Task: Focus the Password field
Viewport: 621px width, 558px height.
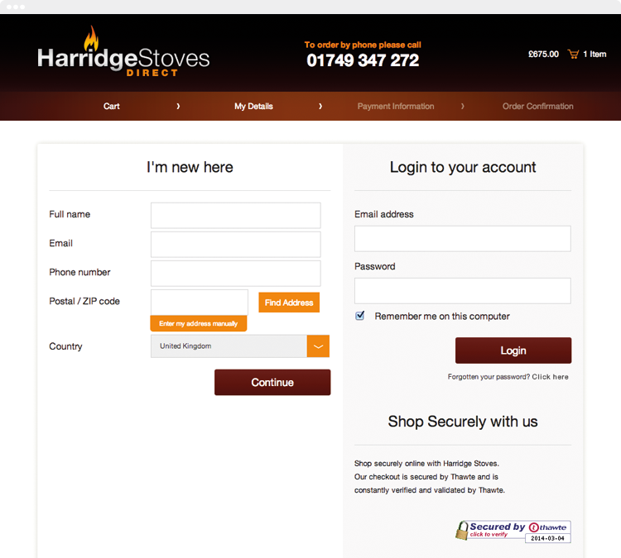Action: pos(463,291)
